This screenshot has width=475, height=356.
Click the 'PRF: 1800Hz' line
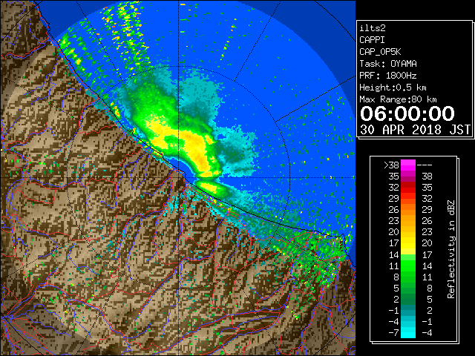388,76
